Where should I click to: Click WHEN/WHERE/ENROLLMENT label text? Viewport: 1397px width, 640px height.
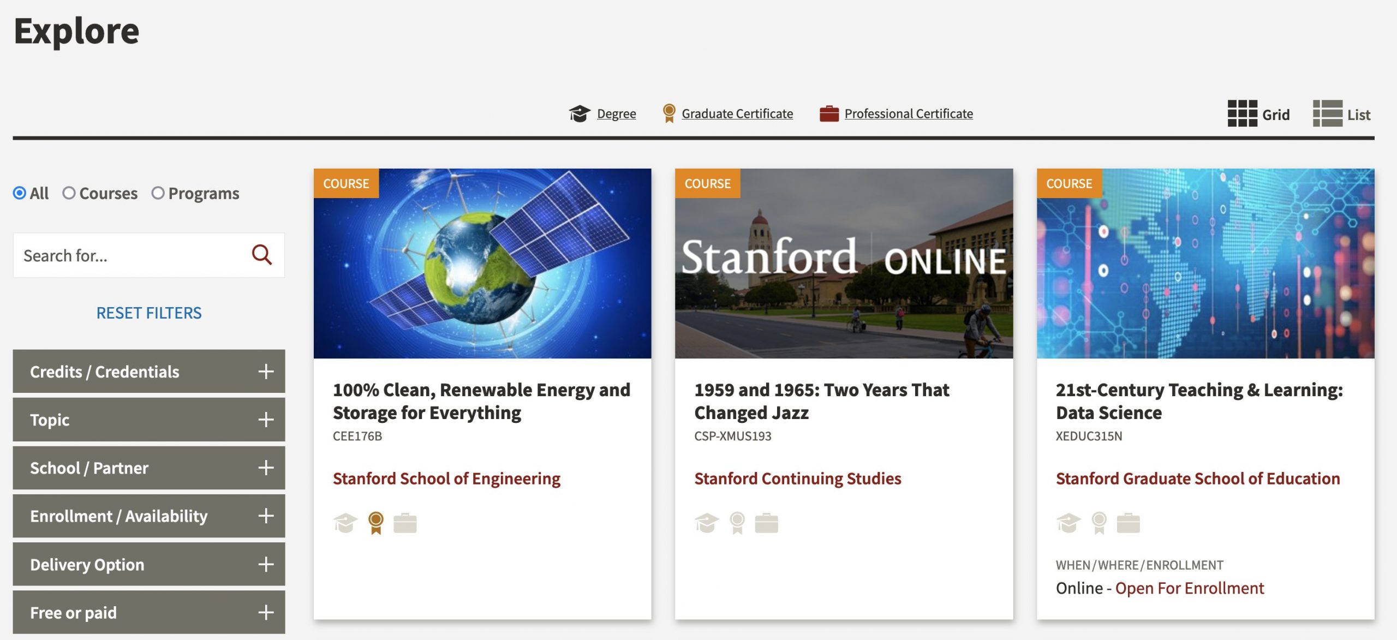[x=1139, y=565]
